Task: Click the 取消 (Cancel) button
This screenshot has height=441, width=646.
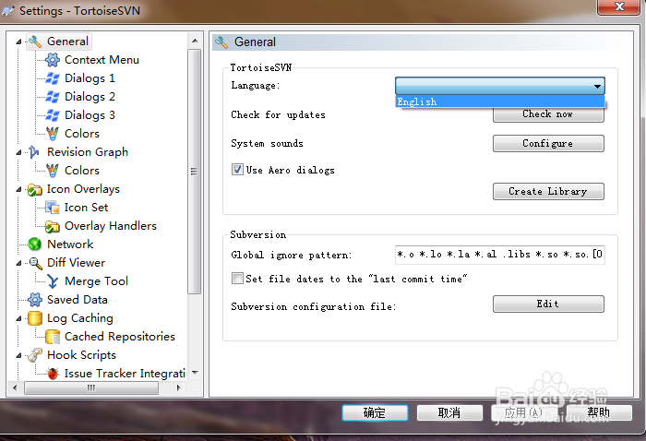Action: (x=449, y=412)
